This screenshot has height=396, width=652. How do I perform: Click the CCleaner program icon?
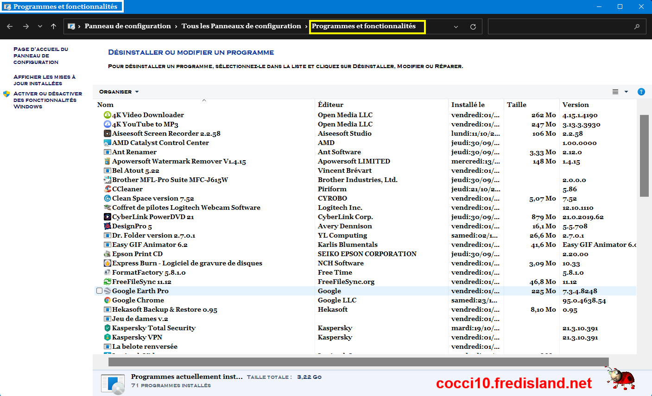pos(108,189)
